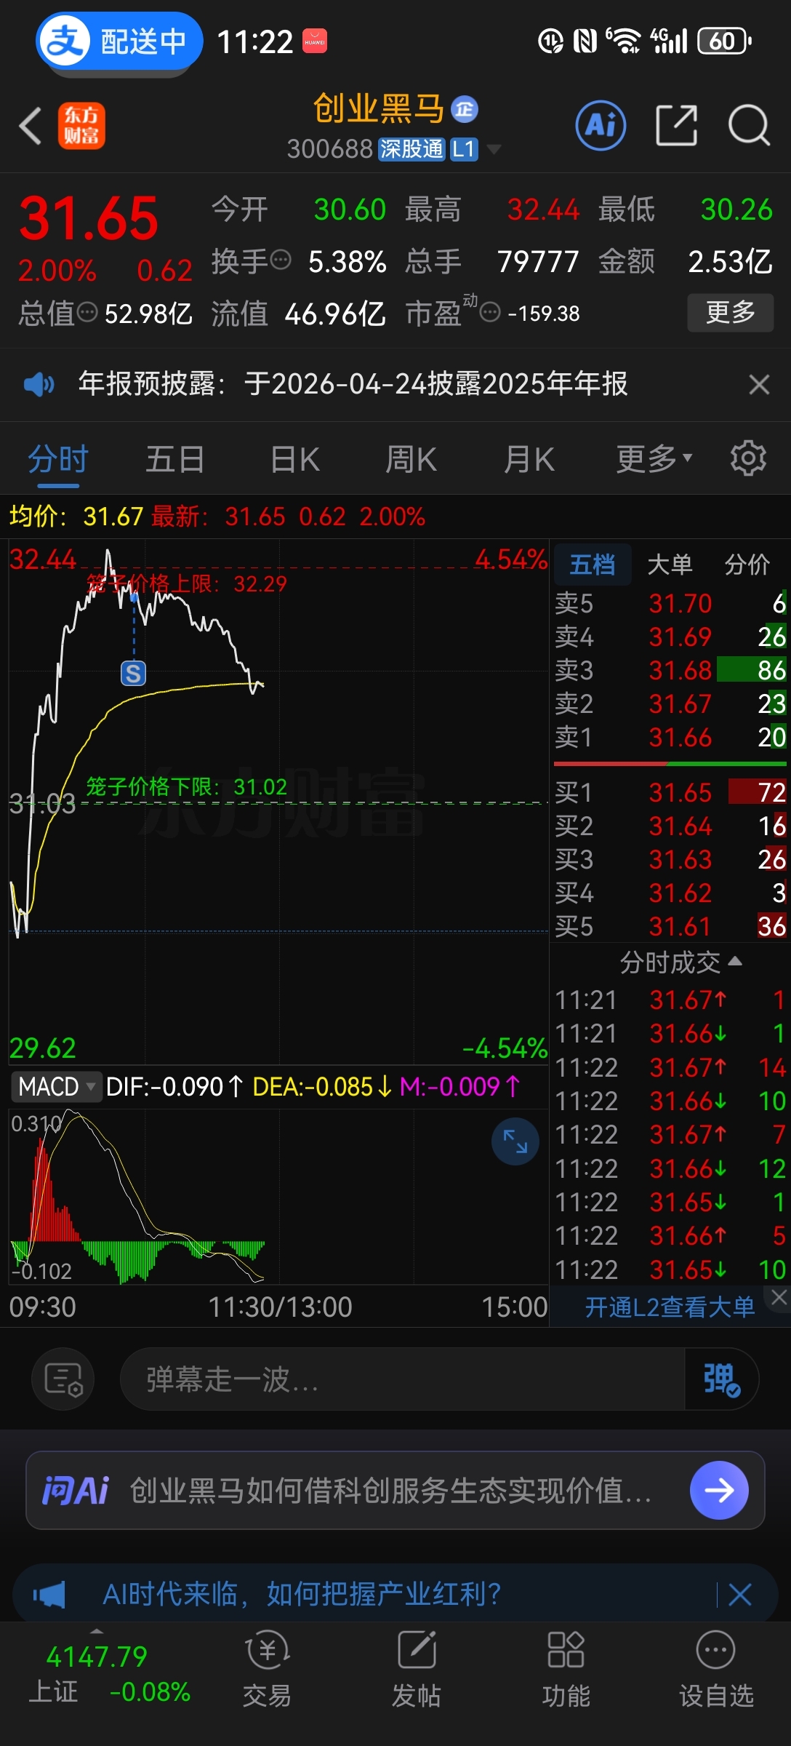Close the AI时代来临 banner
The width and height of the screenshot is (791, 1746).
pos(740,1595)
